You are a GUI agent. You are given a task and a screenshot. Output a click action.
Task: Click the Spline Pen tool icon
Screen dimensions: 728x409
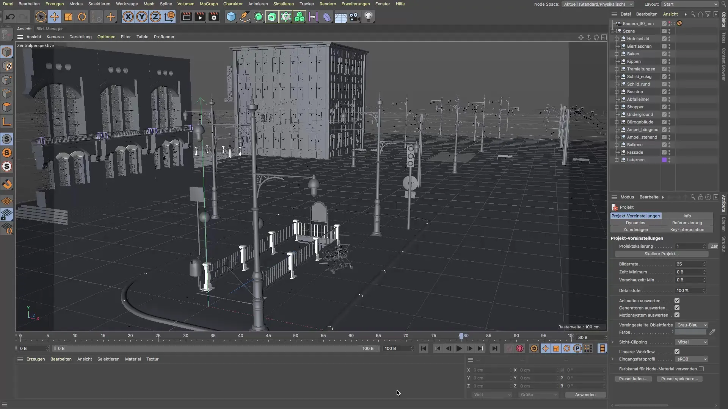(245, 17)
